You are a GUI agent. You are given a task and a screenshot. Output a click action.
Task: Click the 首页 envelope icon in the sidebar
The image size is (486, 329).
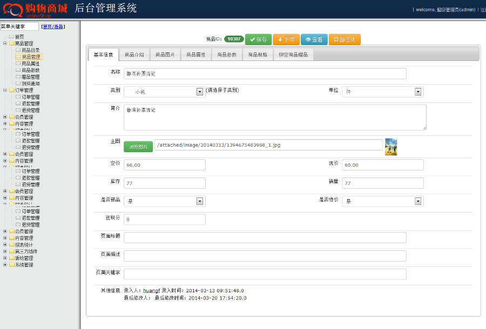11,37
